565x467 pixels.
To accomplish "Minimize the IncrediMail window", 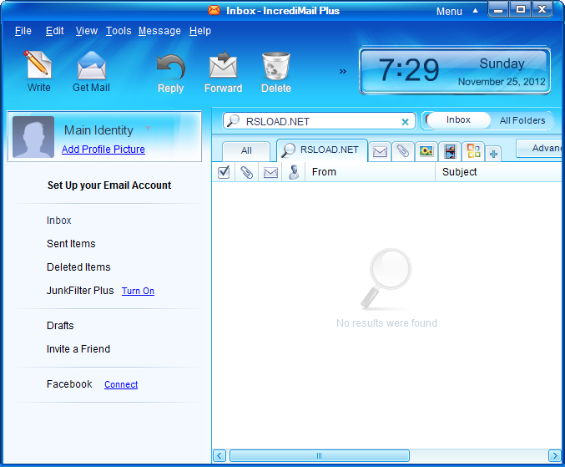I will pyautogui.click(x=498, y=10).
